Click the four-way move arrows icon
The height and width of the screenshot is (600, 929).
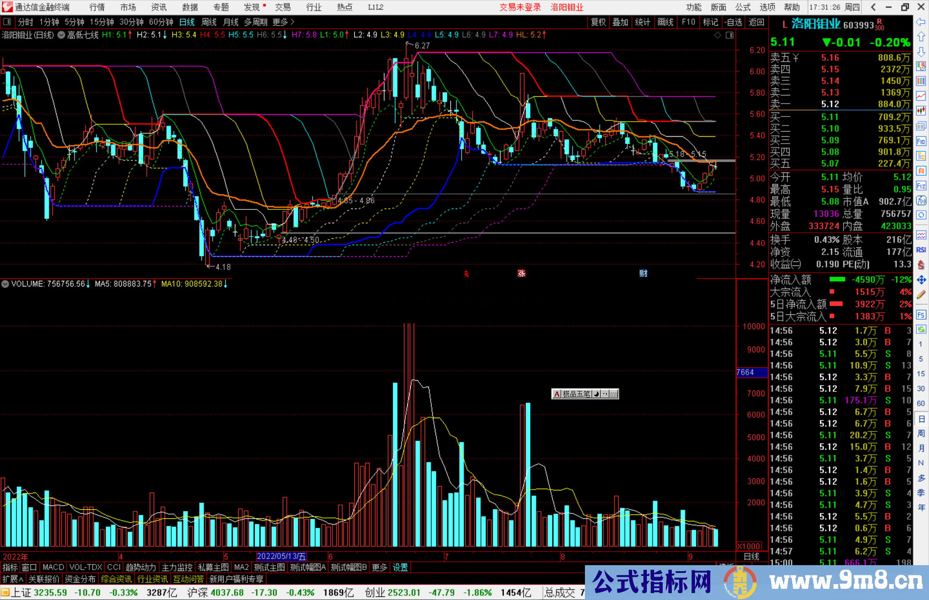point(921,280)
